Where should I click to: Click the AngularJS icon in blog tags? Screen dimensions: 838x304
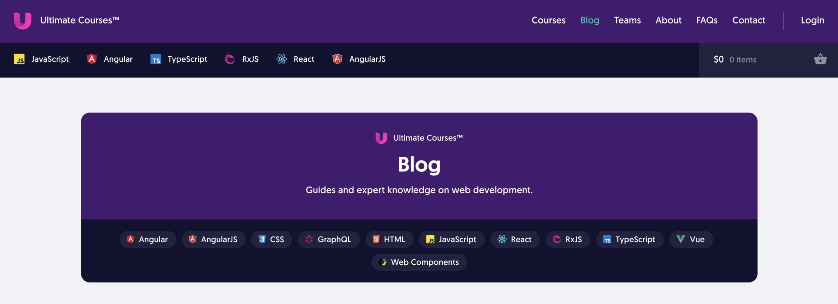click(192, 239)
